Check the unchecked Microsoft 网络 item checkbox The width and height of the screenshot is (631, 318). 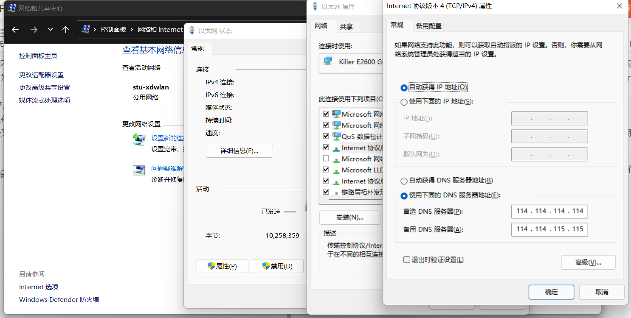point(326,159)
